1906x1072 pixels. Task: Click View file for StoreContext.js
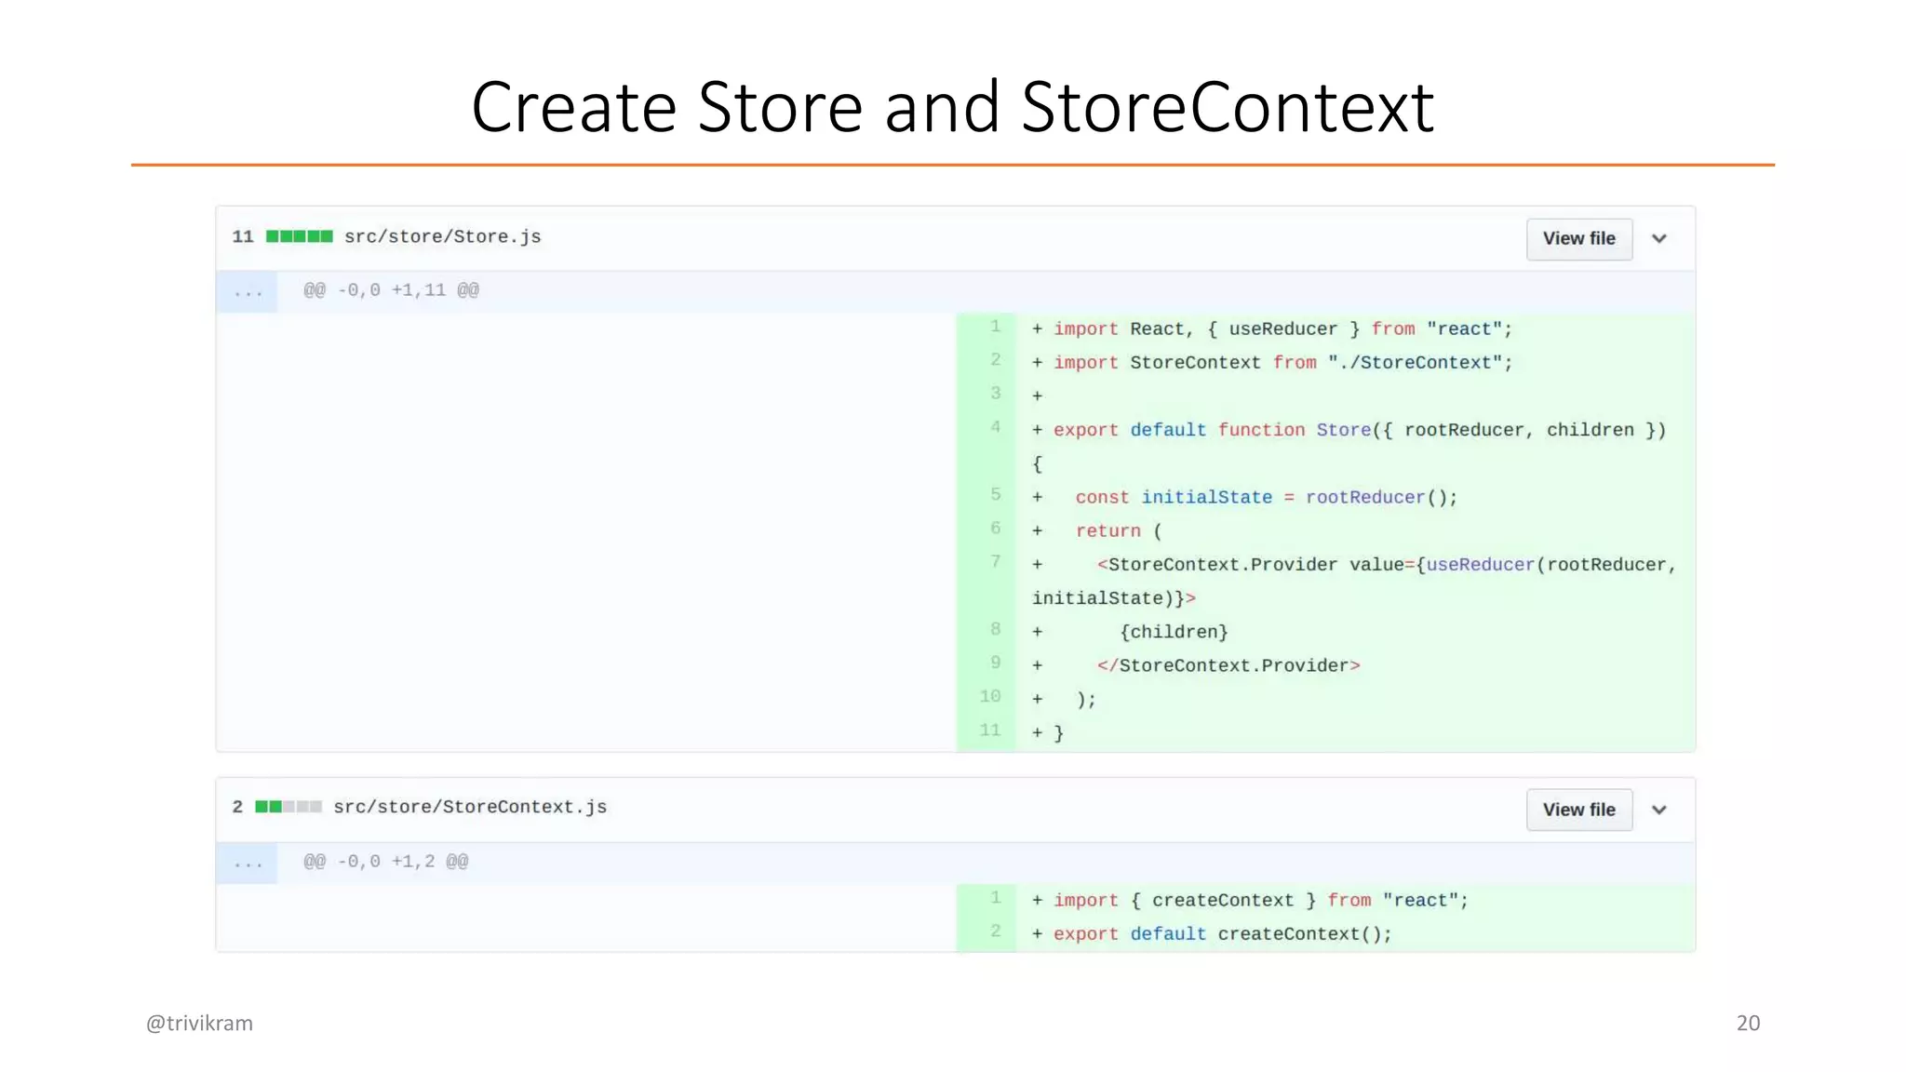coord(1578,810)
